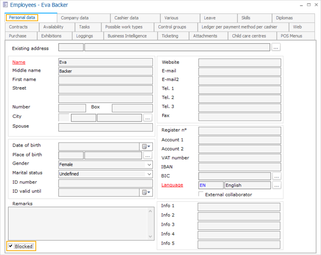The image size is (321, 255).
Task: Expand the Marital status dropdown
Action: tap(149, 174)
